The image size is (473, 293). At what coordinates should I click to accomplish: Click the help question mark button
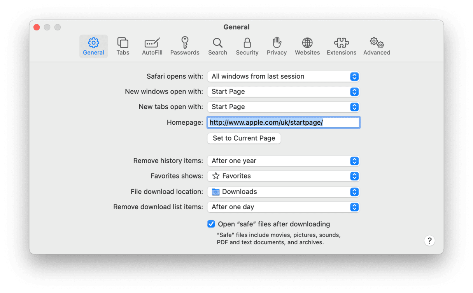(x=429, y=240)
